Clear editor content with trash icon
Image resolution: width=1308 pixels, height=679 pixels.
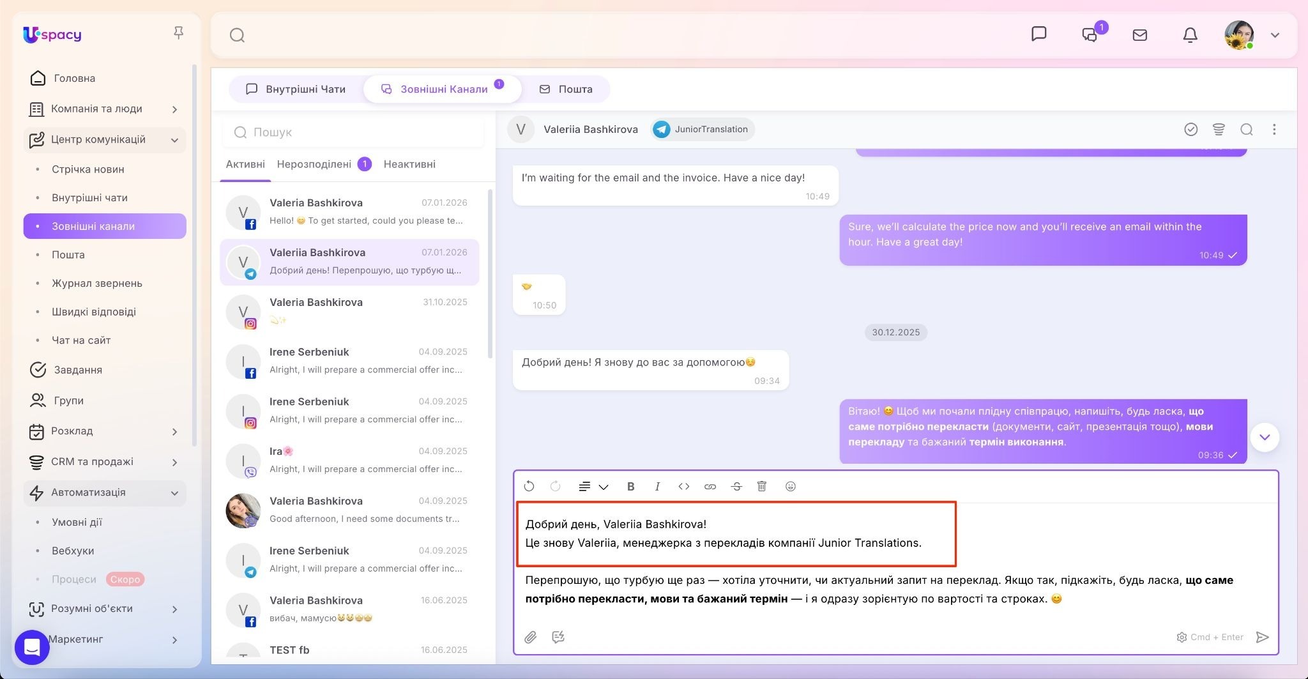click(x=762, y=487)
